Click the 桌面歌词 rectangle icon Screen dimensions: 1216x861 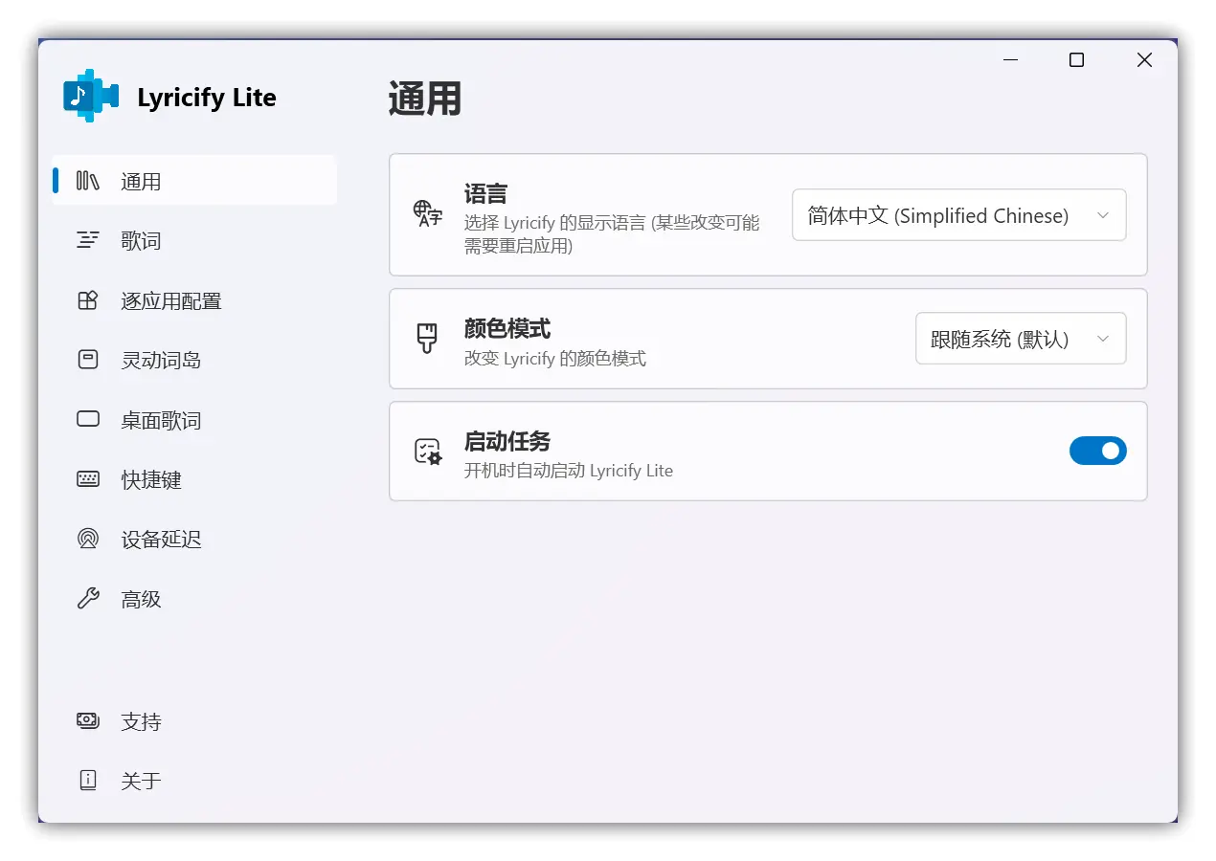88,419
